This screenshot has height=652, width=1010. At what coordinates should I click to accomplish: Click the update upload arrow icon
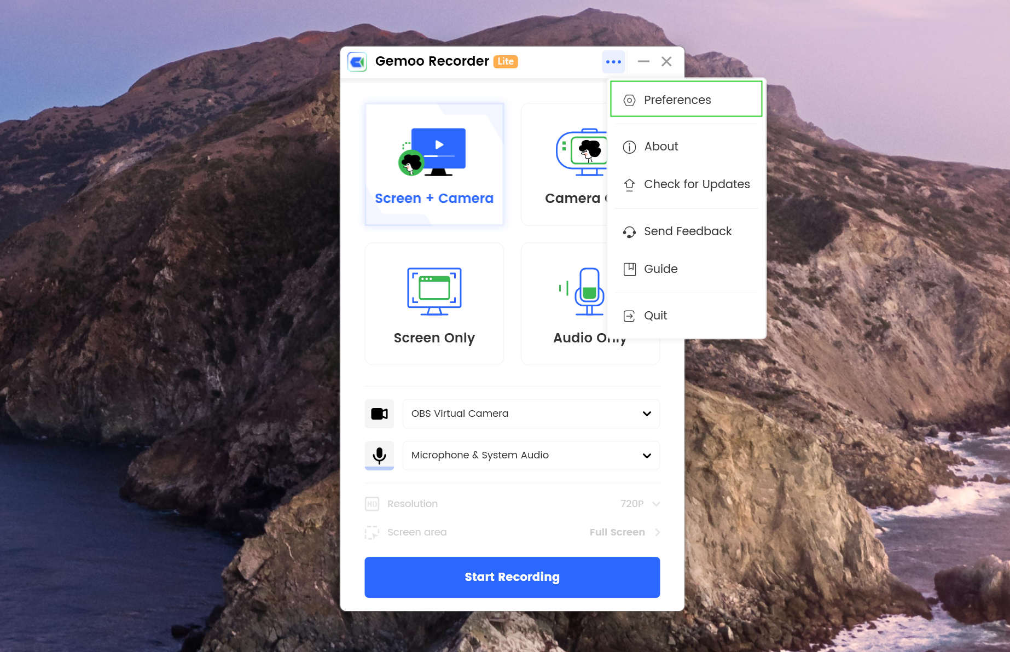pyautogui.click(x=629, y=185)
